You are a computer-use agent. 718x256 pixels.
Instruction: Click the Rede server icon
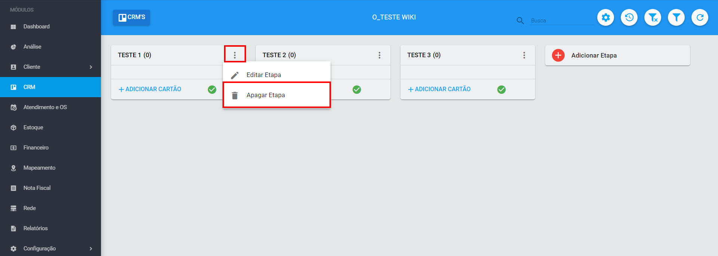click(x=13, y=209)
